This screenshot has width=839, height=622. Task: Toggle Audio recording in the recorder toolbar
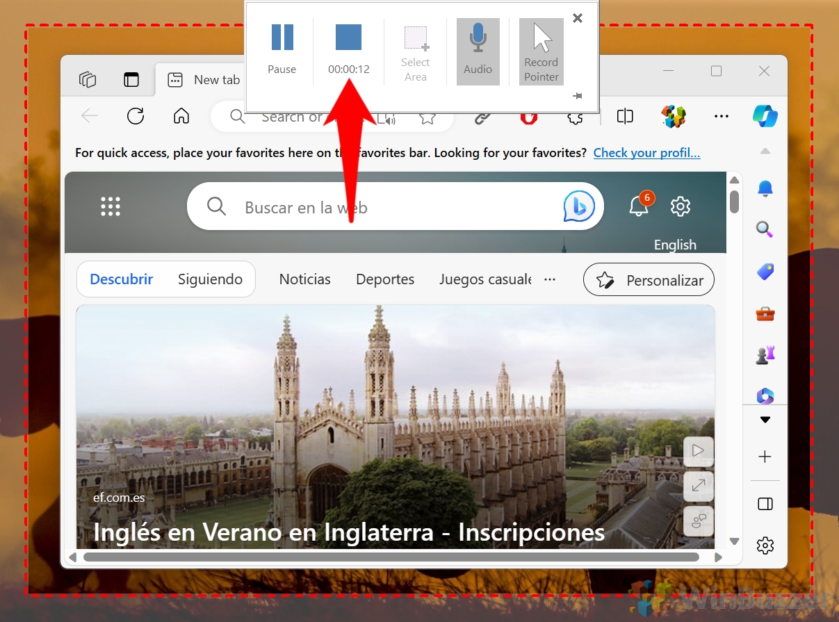click(x=478, y=51)
